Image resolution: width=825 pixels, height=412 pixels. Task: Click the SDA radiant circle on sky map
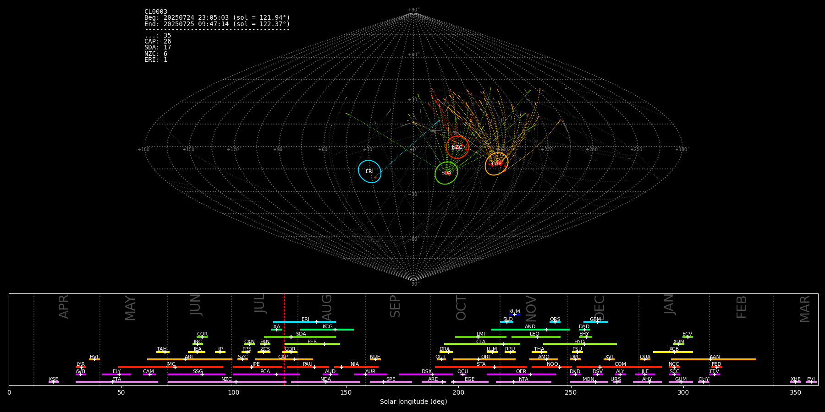pos(446,173)
